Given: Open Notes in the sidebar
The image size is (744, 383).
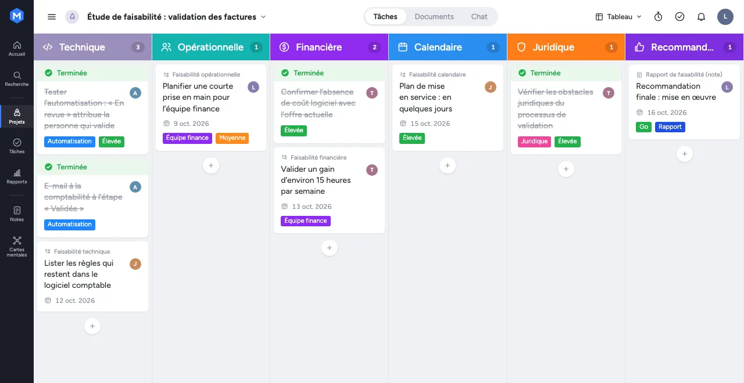Looking at the screenshot, I should coord(17,214).
